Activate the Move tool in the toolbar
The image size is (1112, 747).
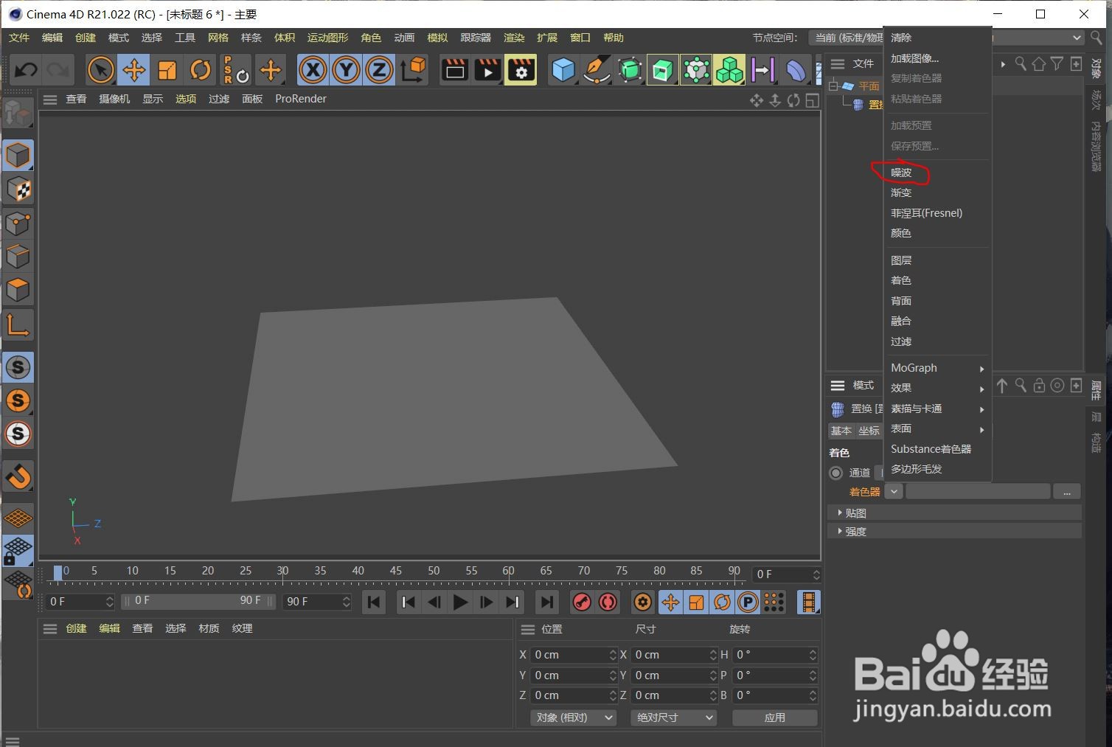pyautogui.click(x=133, y=69)
